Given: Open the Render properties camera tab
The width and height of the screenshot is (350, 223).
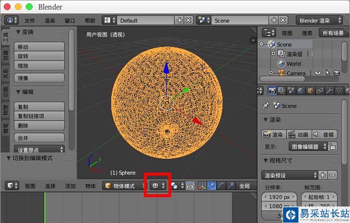Looking at the screenshot, I should [x=272, y=90].
